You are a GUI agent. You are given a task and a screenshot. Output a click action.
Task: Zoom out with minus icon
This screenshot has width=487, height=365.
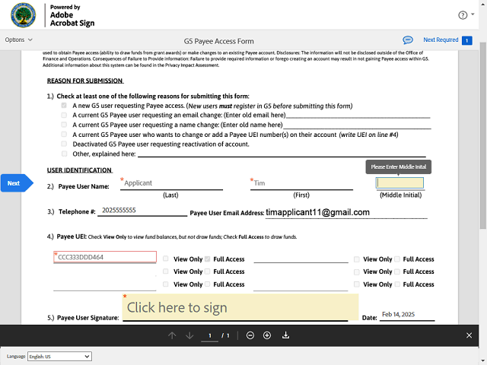[250, 335]
